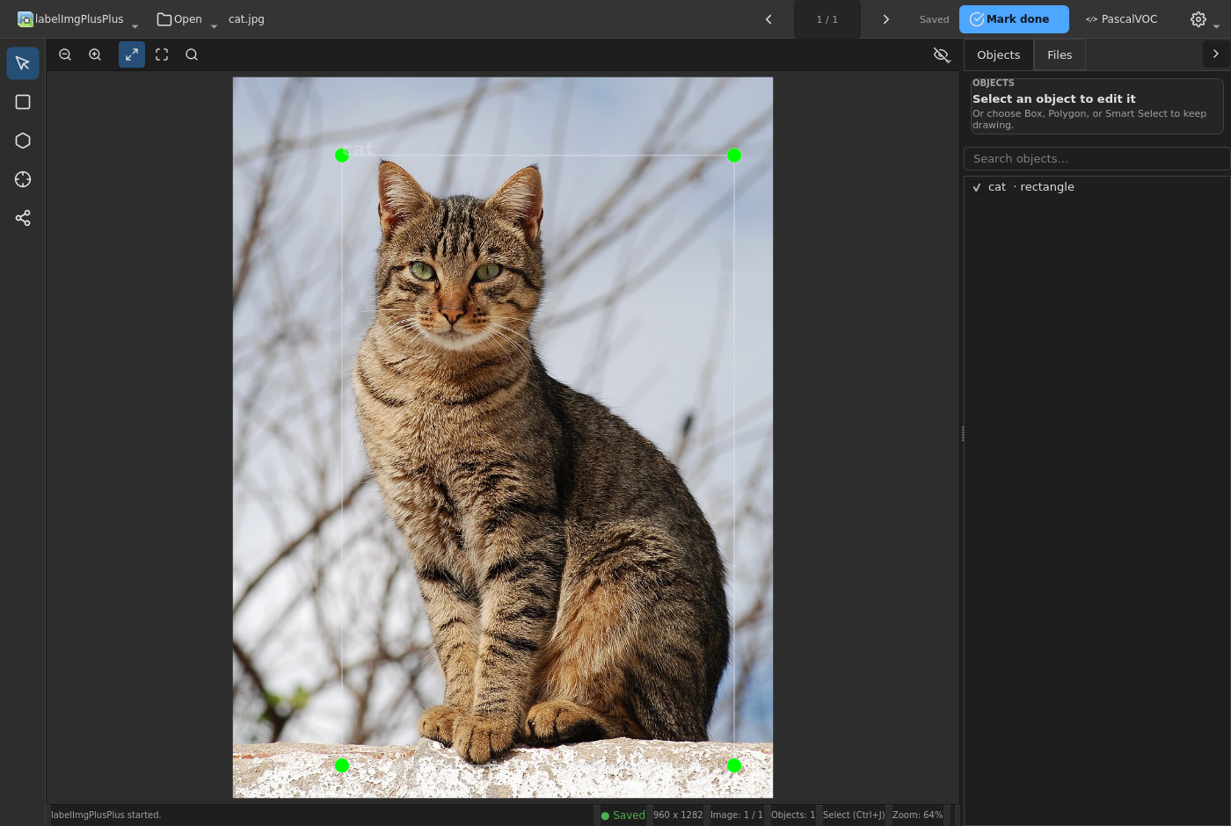Go to the next image
Screen dimensions: 1231x826
[886, 19]
